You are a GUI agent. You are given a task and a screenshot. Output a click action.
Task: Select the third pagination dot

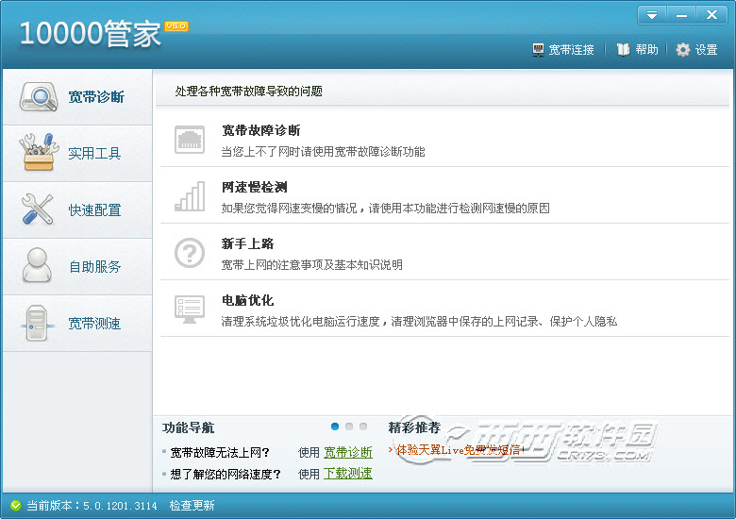pos(363,427)
